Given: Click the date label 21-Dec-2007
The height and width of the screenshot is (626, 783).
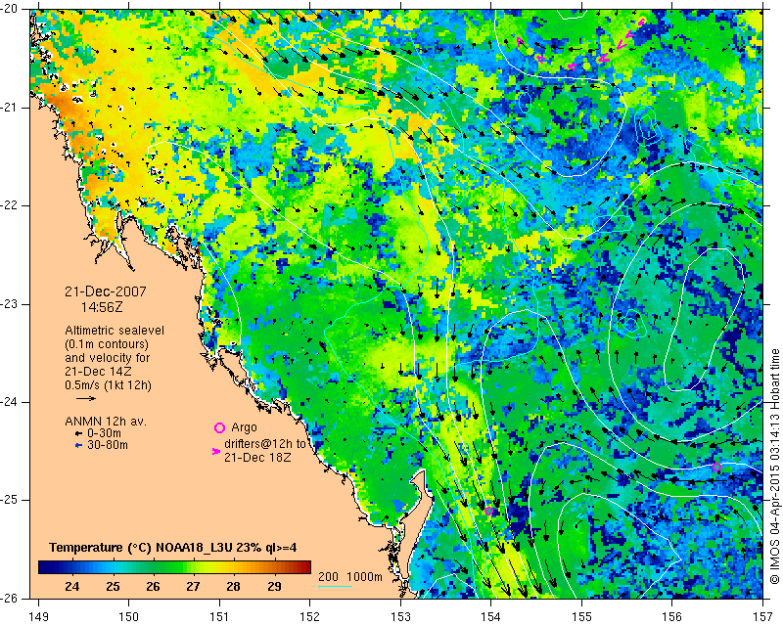Looking at the screenshot, I should pyautogui.click(x=106, y=291).
